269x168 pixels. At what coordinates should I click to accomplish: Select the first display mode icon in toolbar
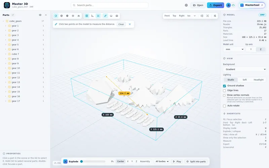(x=56, y=16)
